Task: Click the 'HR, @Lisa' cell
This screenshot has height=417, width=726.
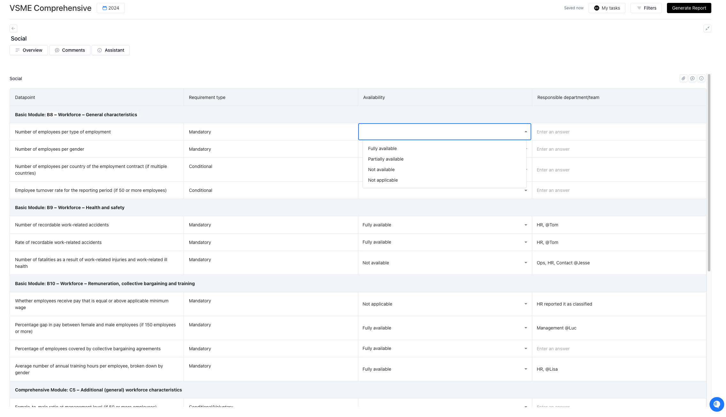Action: coord(619,369)
